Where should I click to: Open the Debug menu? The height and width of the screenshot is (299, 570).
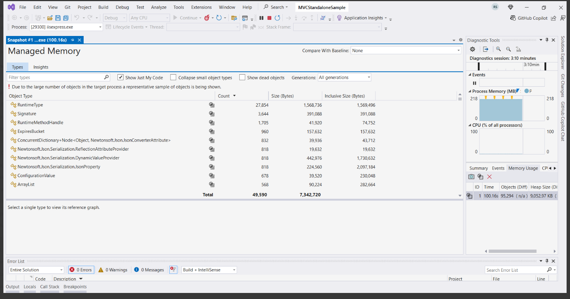pyautogui.click(x=122, y=7)
